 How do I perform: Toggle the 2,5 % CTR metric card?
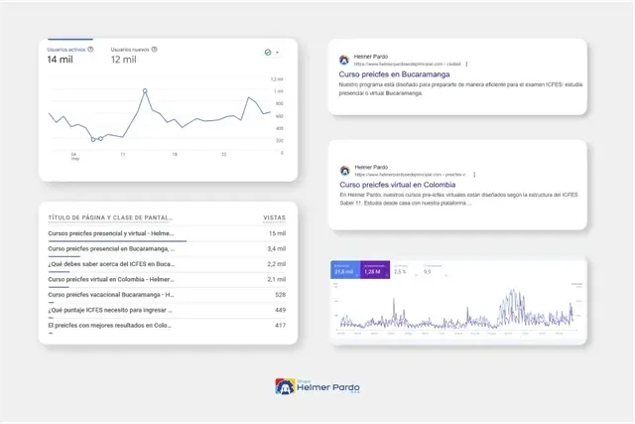point(405,269)
